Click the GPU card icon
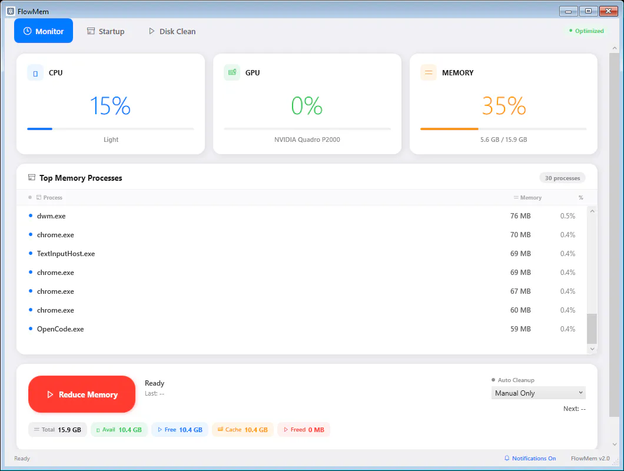Screen dimensions: 624x471 [x=232, y=72]
